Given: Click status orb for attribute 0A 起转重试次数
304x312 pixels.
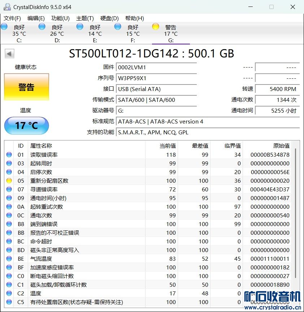Looking at the screenshot, I should pyautogui.click(x=9, y=207).
